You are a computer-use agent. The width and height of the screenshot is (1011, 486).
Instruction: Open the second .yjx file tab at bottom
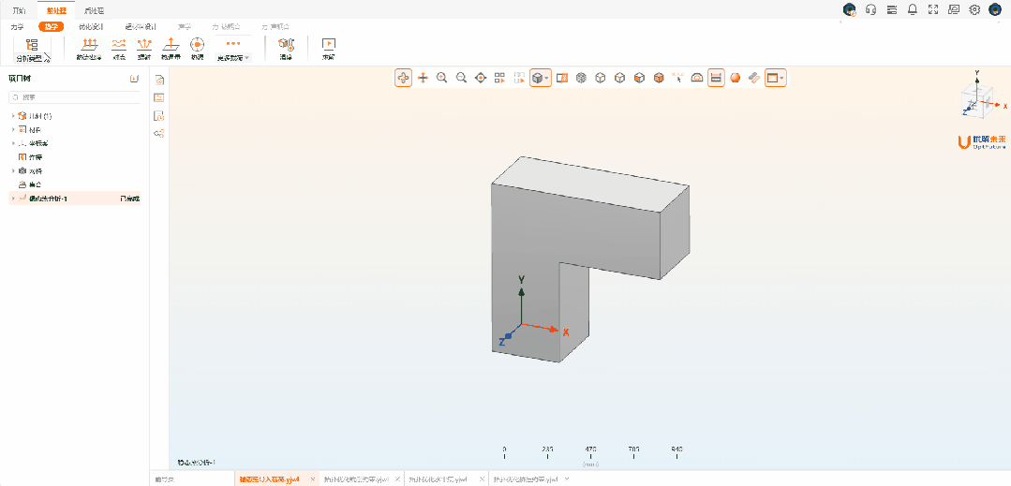(x=356, y=479)
